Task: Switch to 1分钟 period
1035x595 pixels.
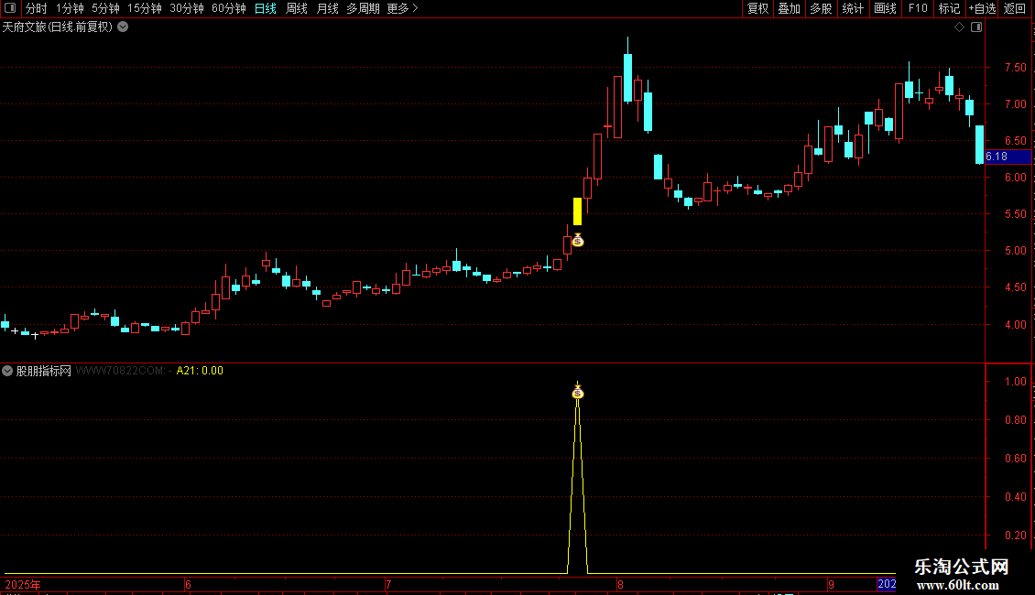Action: tap(70, 8)
